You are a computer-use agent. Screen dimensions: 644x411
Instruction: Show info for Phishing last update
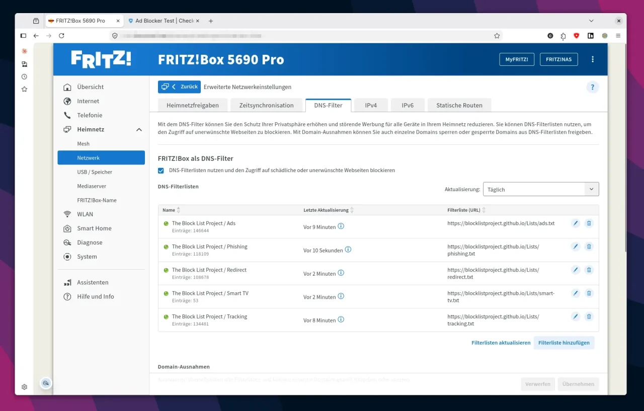click(348, 250)
